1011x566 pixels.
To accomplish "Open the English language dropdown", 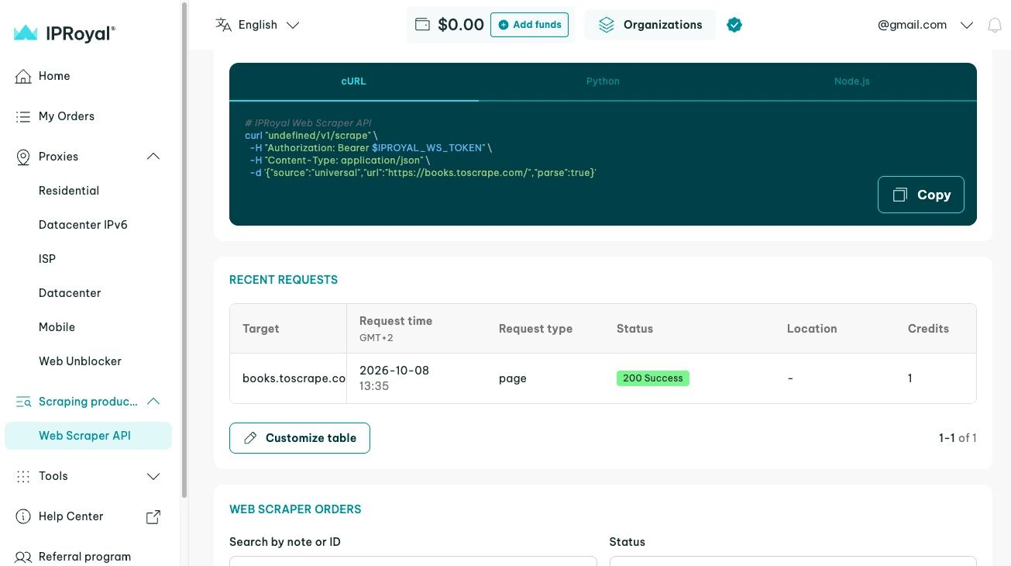I will (x=257, y=25).
